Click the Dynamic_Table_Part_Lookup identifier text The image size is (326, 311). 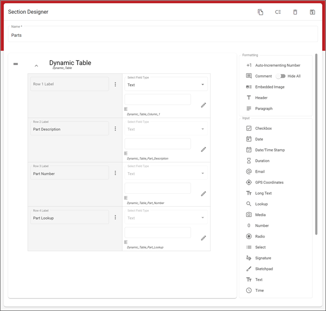[x=145, y=247]
